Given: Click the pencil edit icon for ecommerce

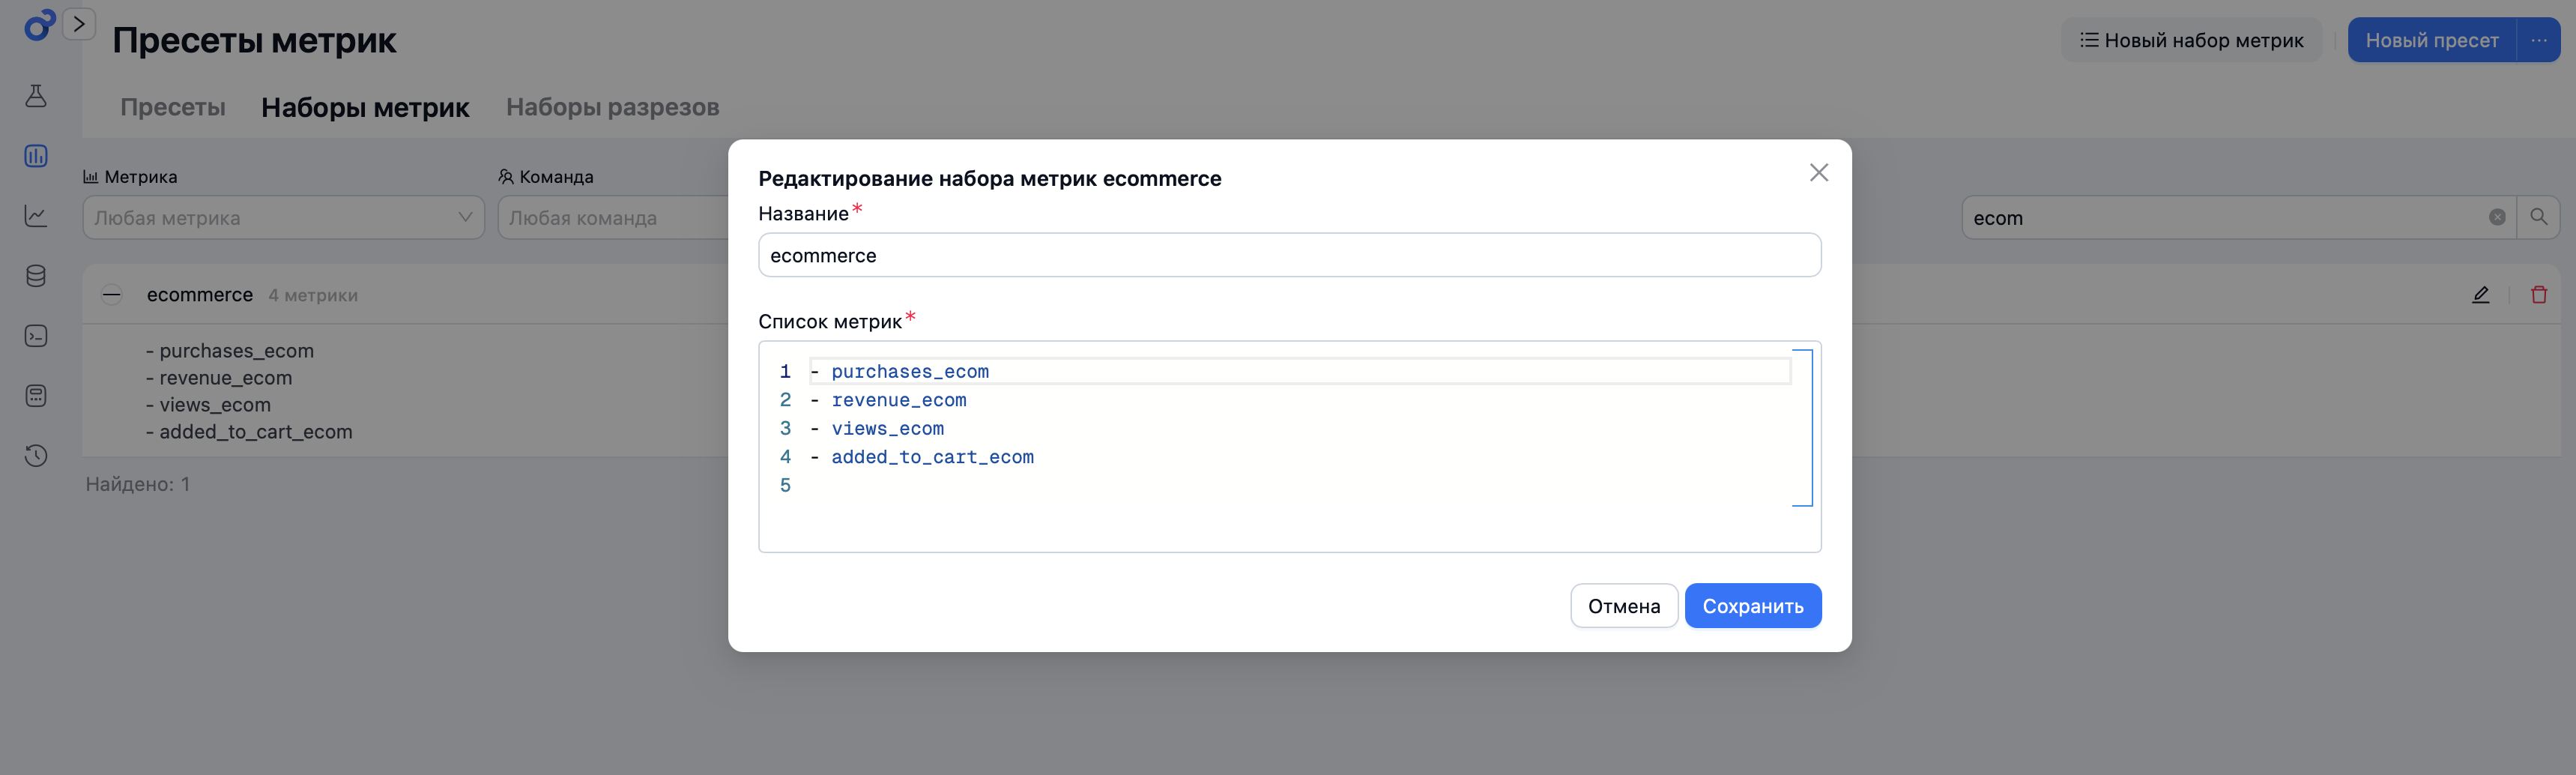Looking at the screenshot, I should coord(2481,295).
